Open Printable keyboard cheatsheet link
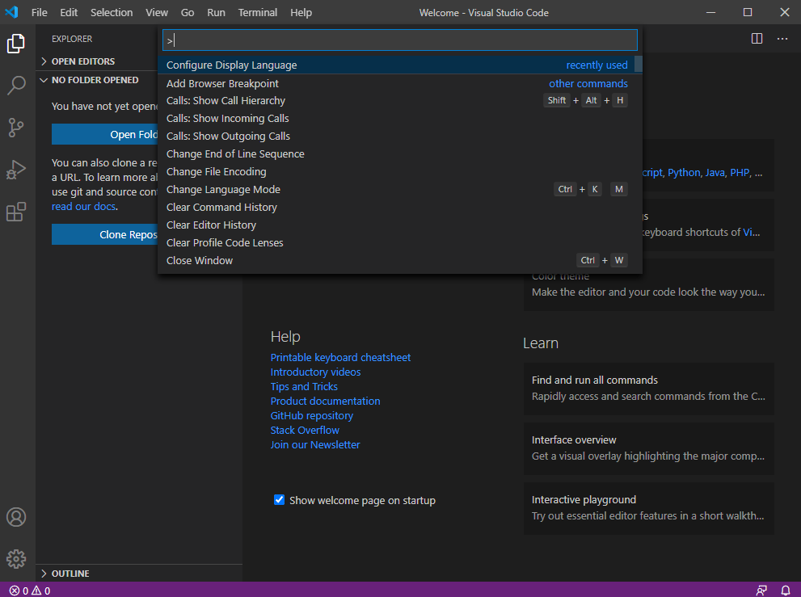This screenshot has height=597, width=801. [x=340, y=358]
